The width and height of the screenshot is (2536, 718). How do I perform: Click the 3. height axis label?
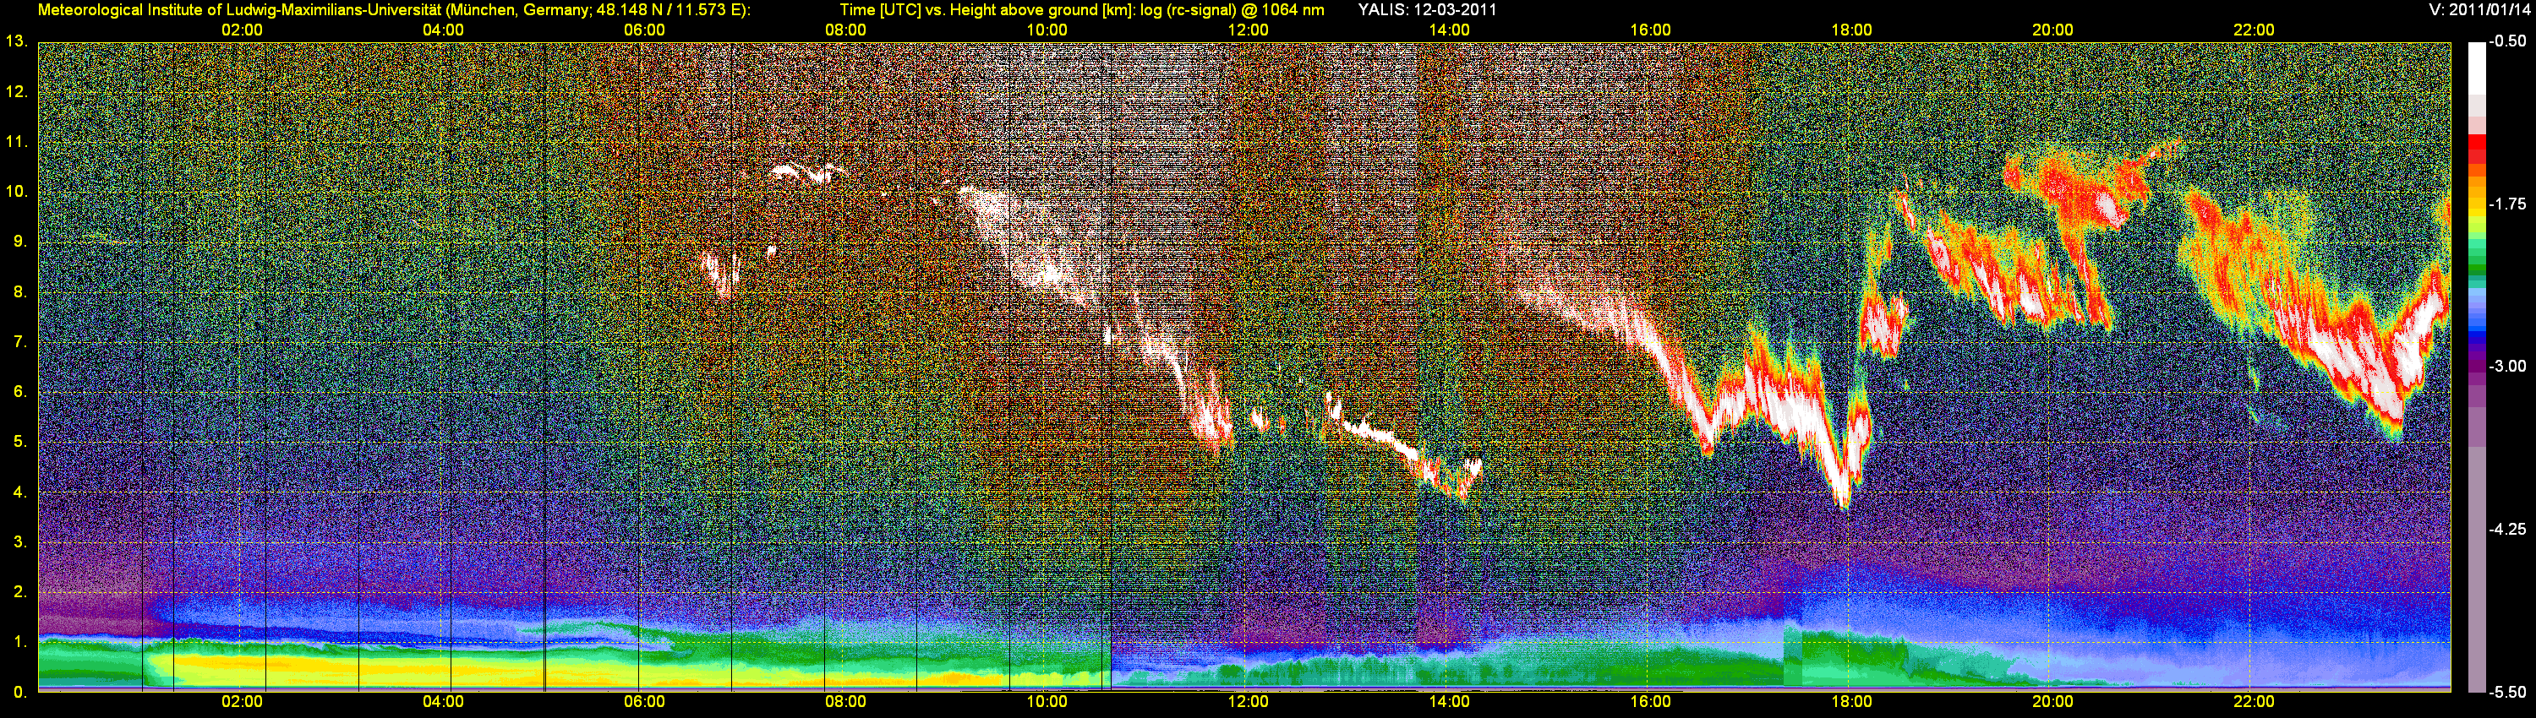pos(19,542)
